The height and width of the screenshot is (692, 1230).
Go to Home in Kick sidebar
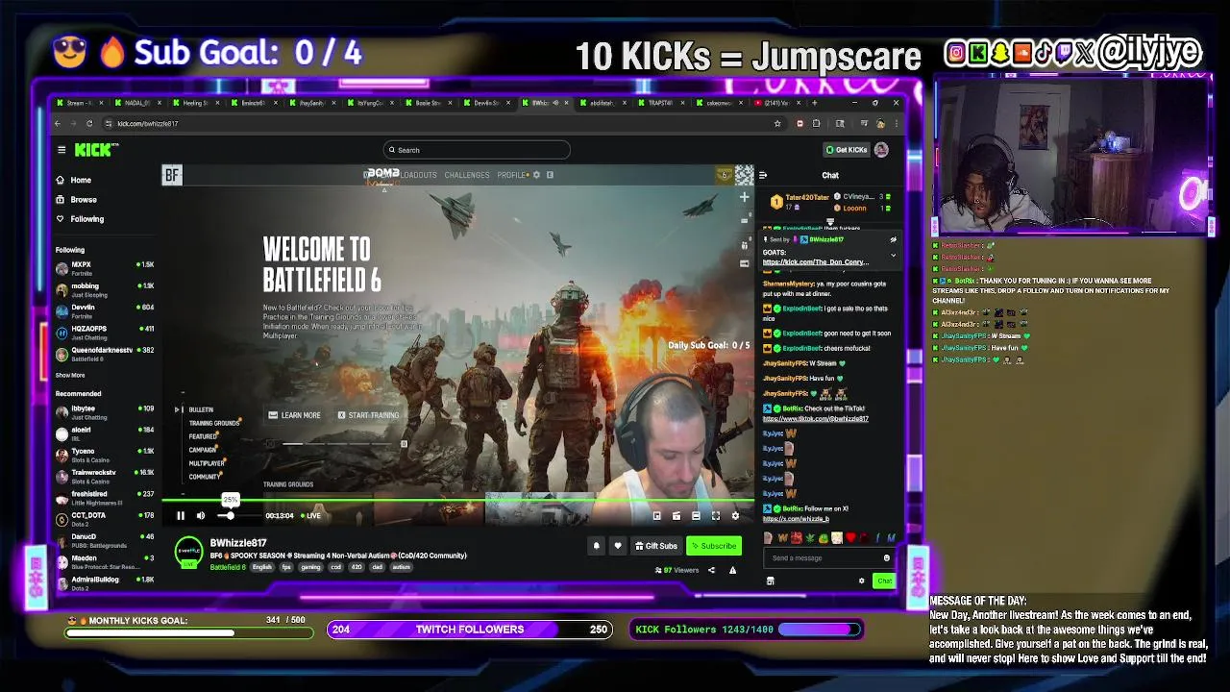(x=74, y=180)
